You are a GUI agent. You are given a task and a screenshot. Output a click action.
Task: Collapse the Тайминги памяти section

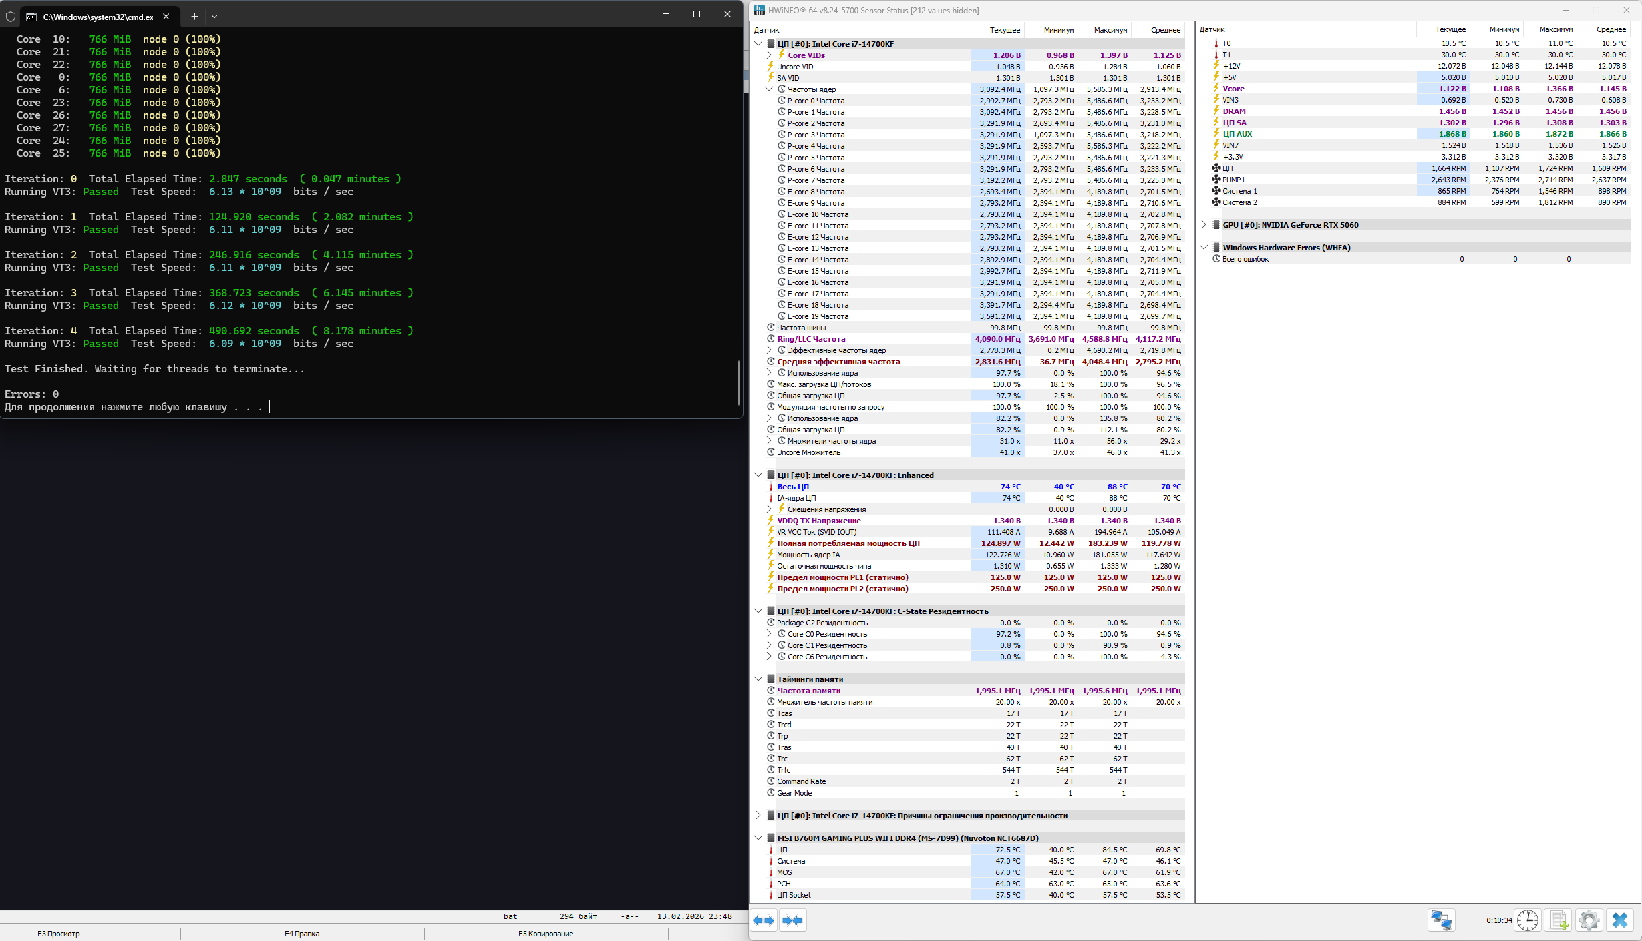758,679
